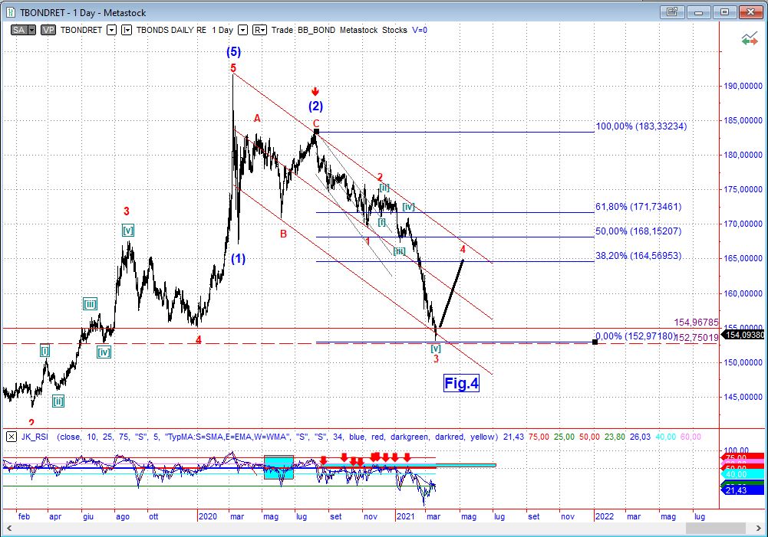Screen dimensions: 768x537
Task: Click the cyan highlighted box in RSI panel
Action: point(279,467)
